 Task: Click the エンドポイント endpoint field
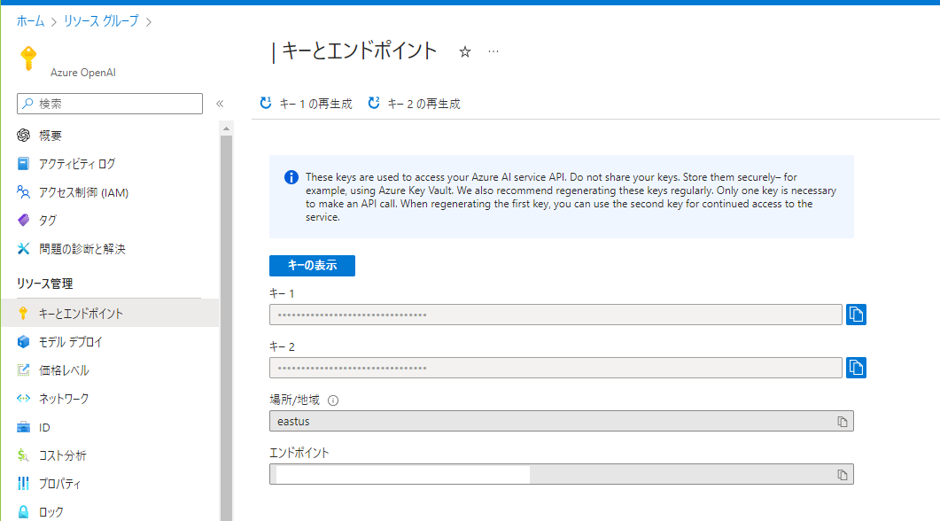coord(561,474)
